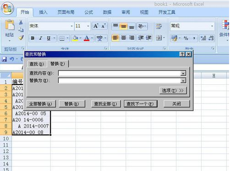Open the number format 常规 dropdown

coord(212,26)
